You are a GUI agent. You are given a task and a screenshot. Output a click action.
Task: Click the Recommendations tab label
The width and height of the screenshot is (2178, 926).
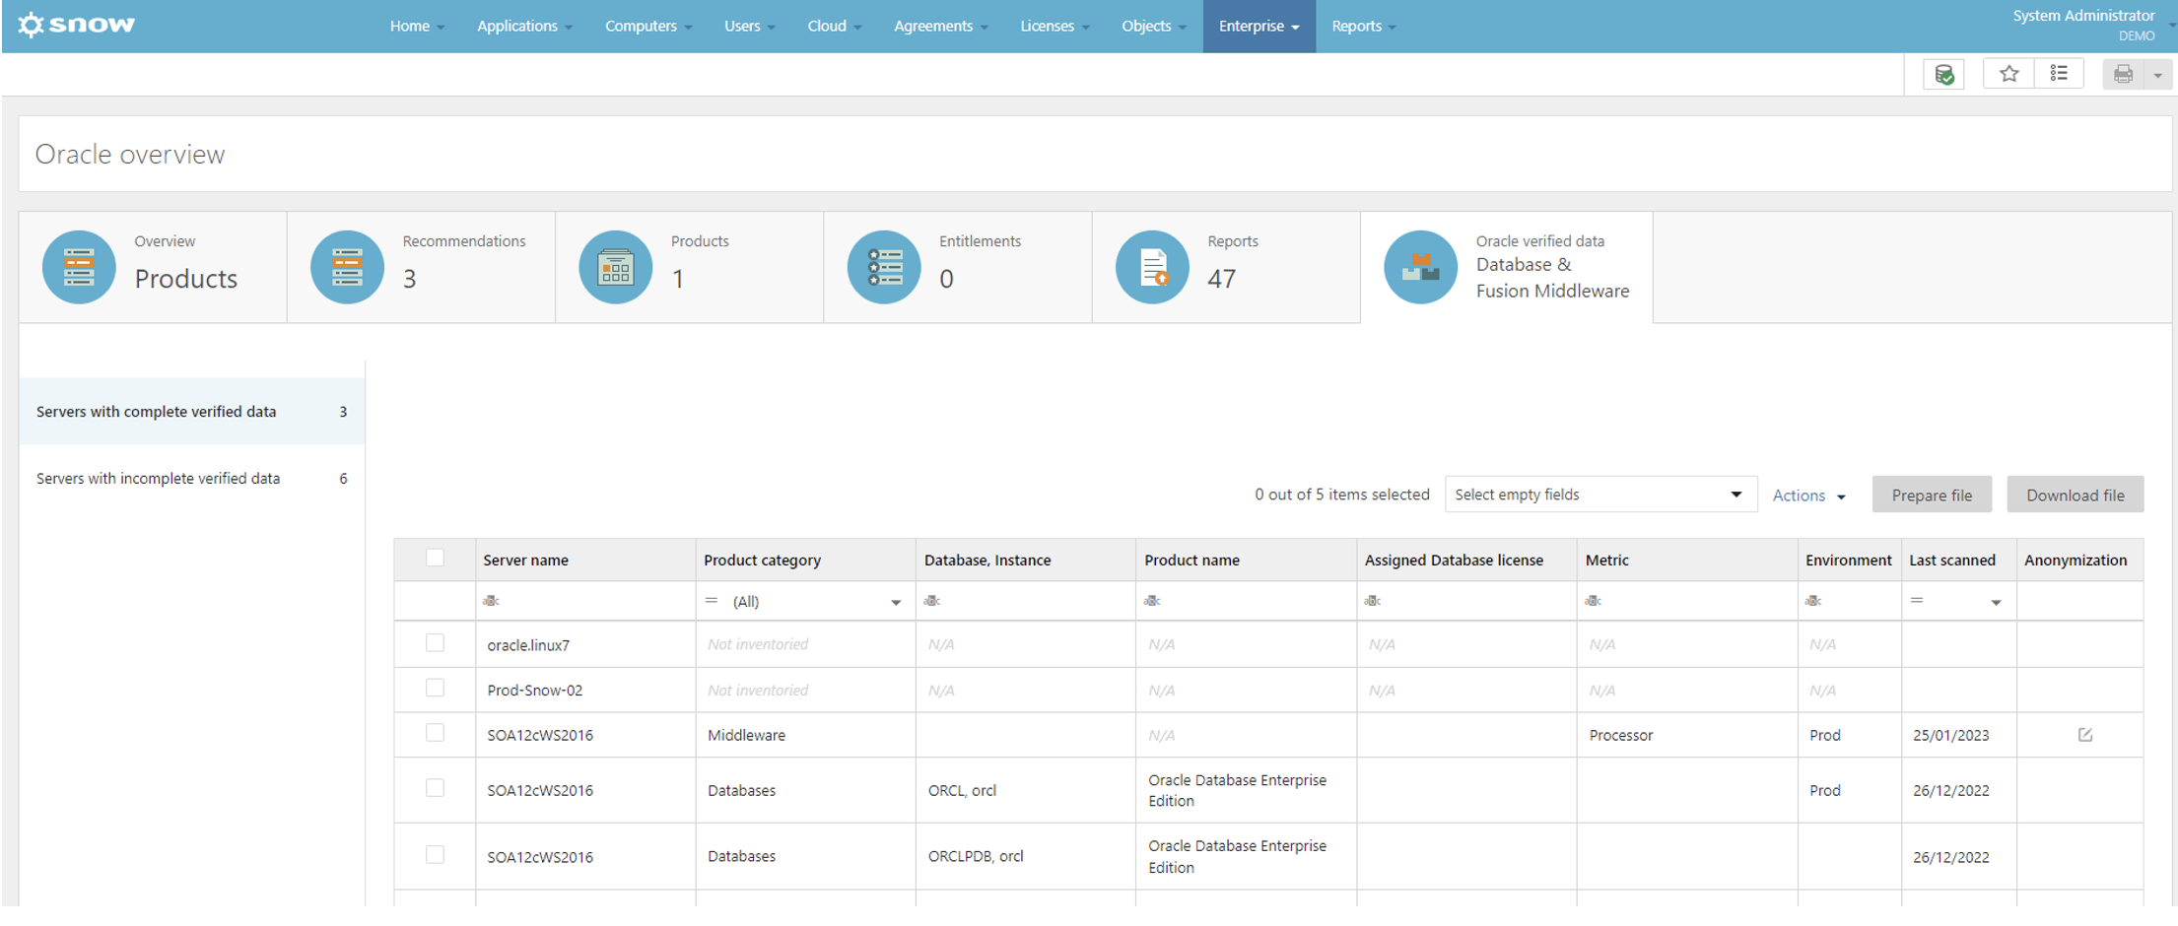pyautogui.click(x=464, y=241)
